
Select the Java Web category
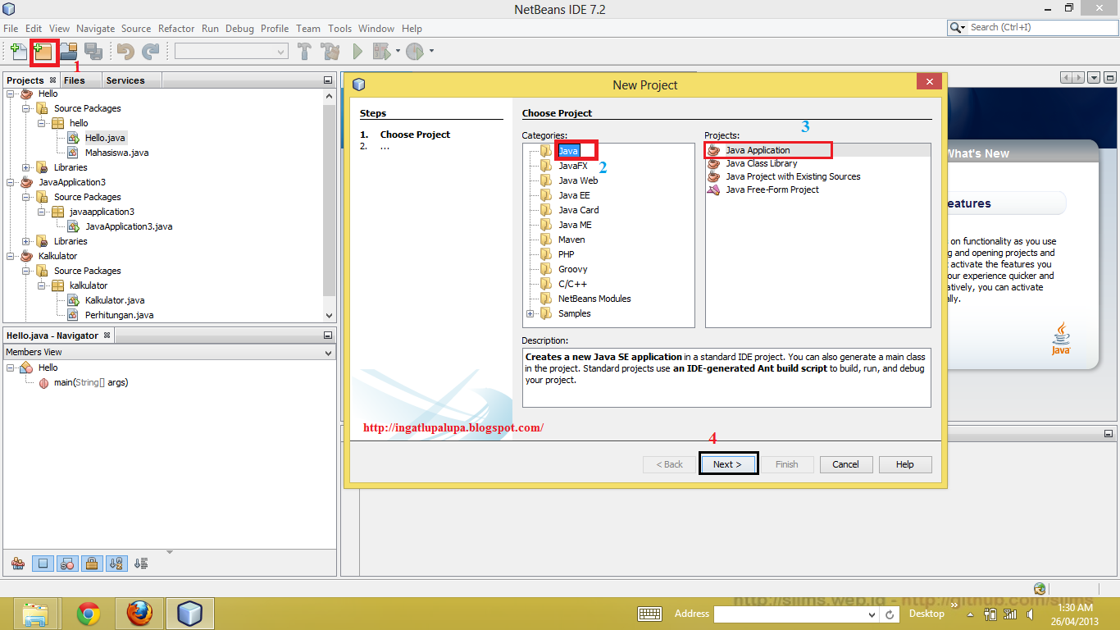578,180
